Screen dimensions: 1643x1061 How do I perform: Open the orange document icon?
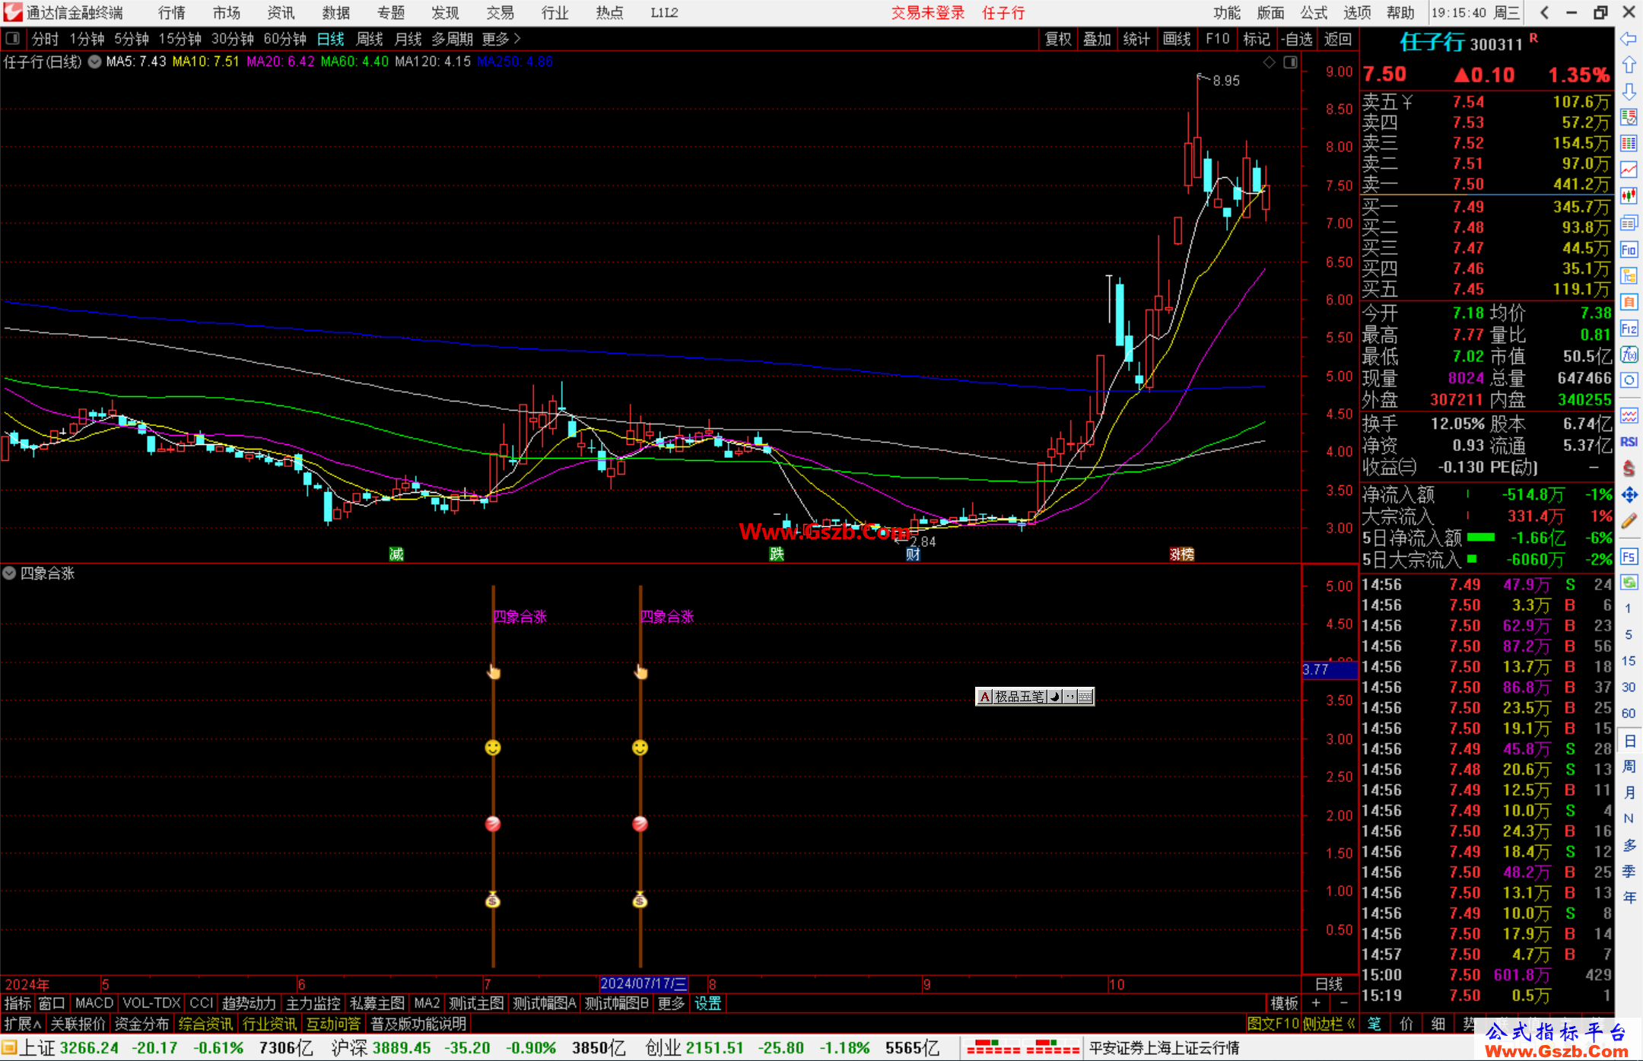pos(1629,302)
